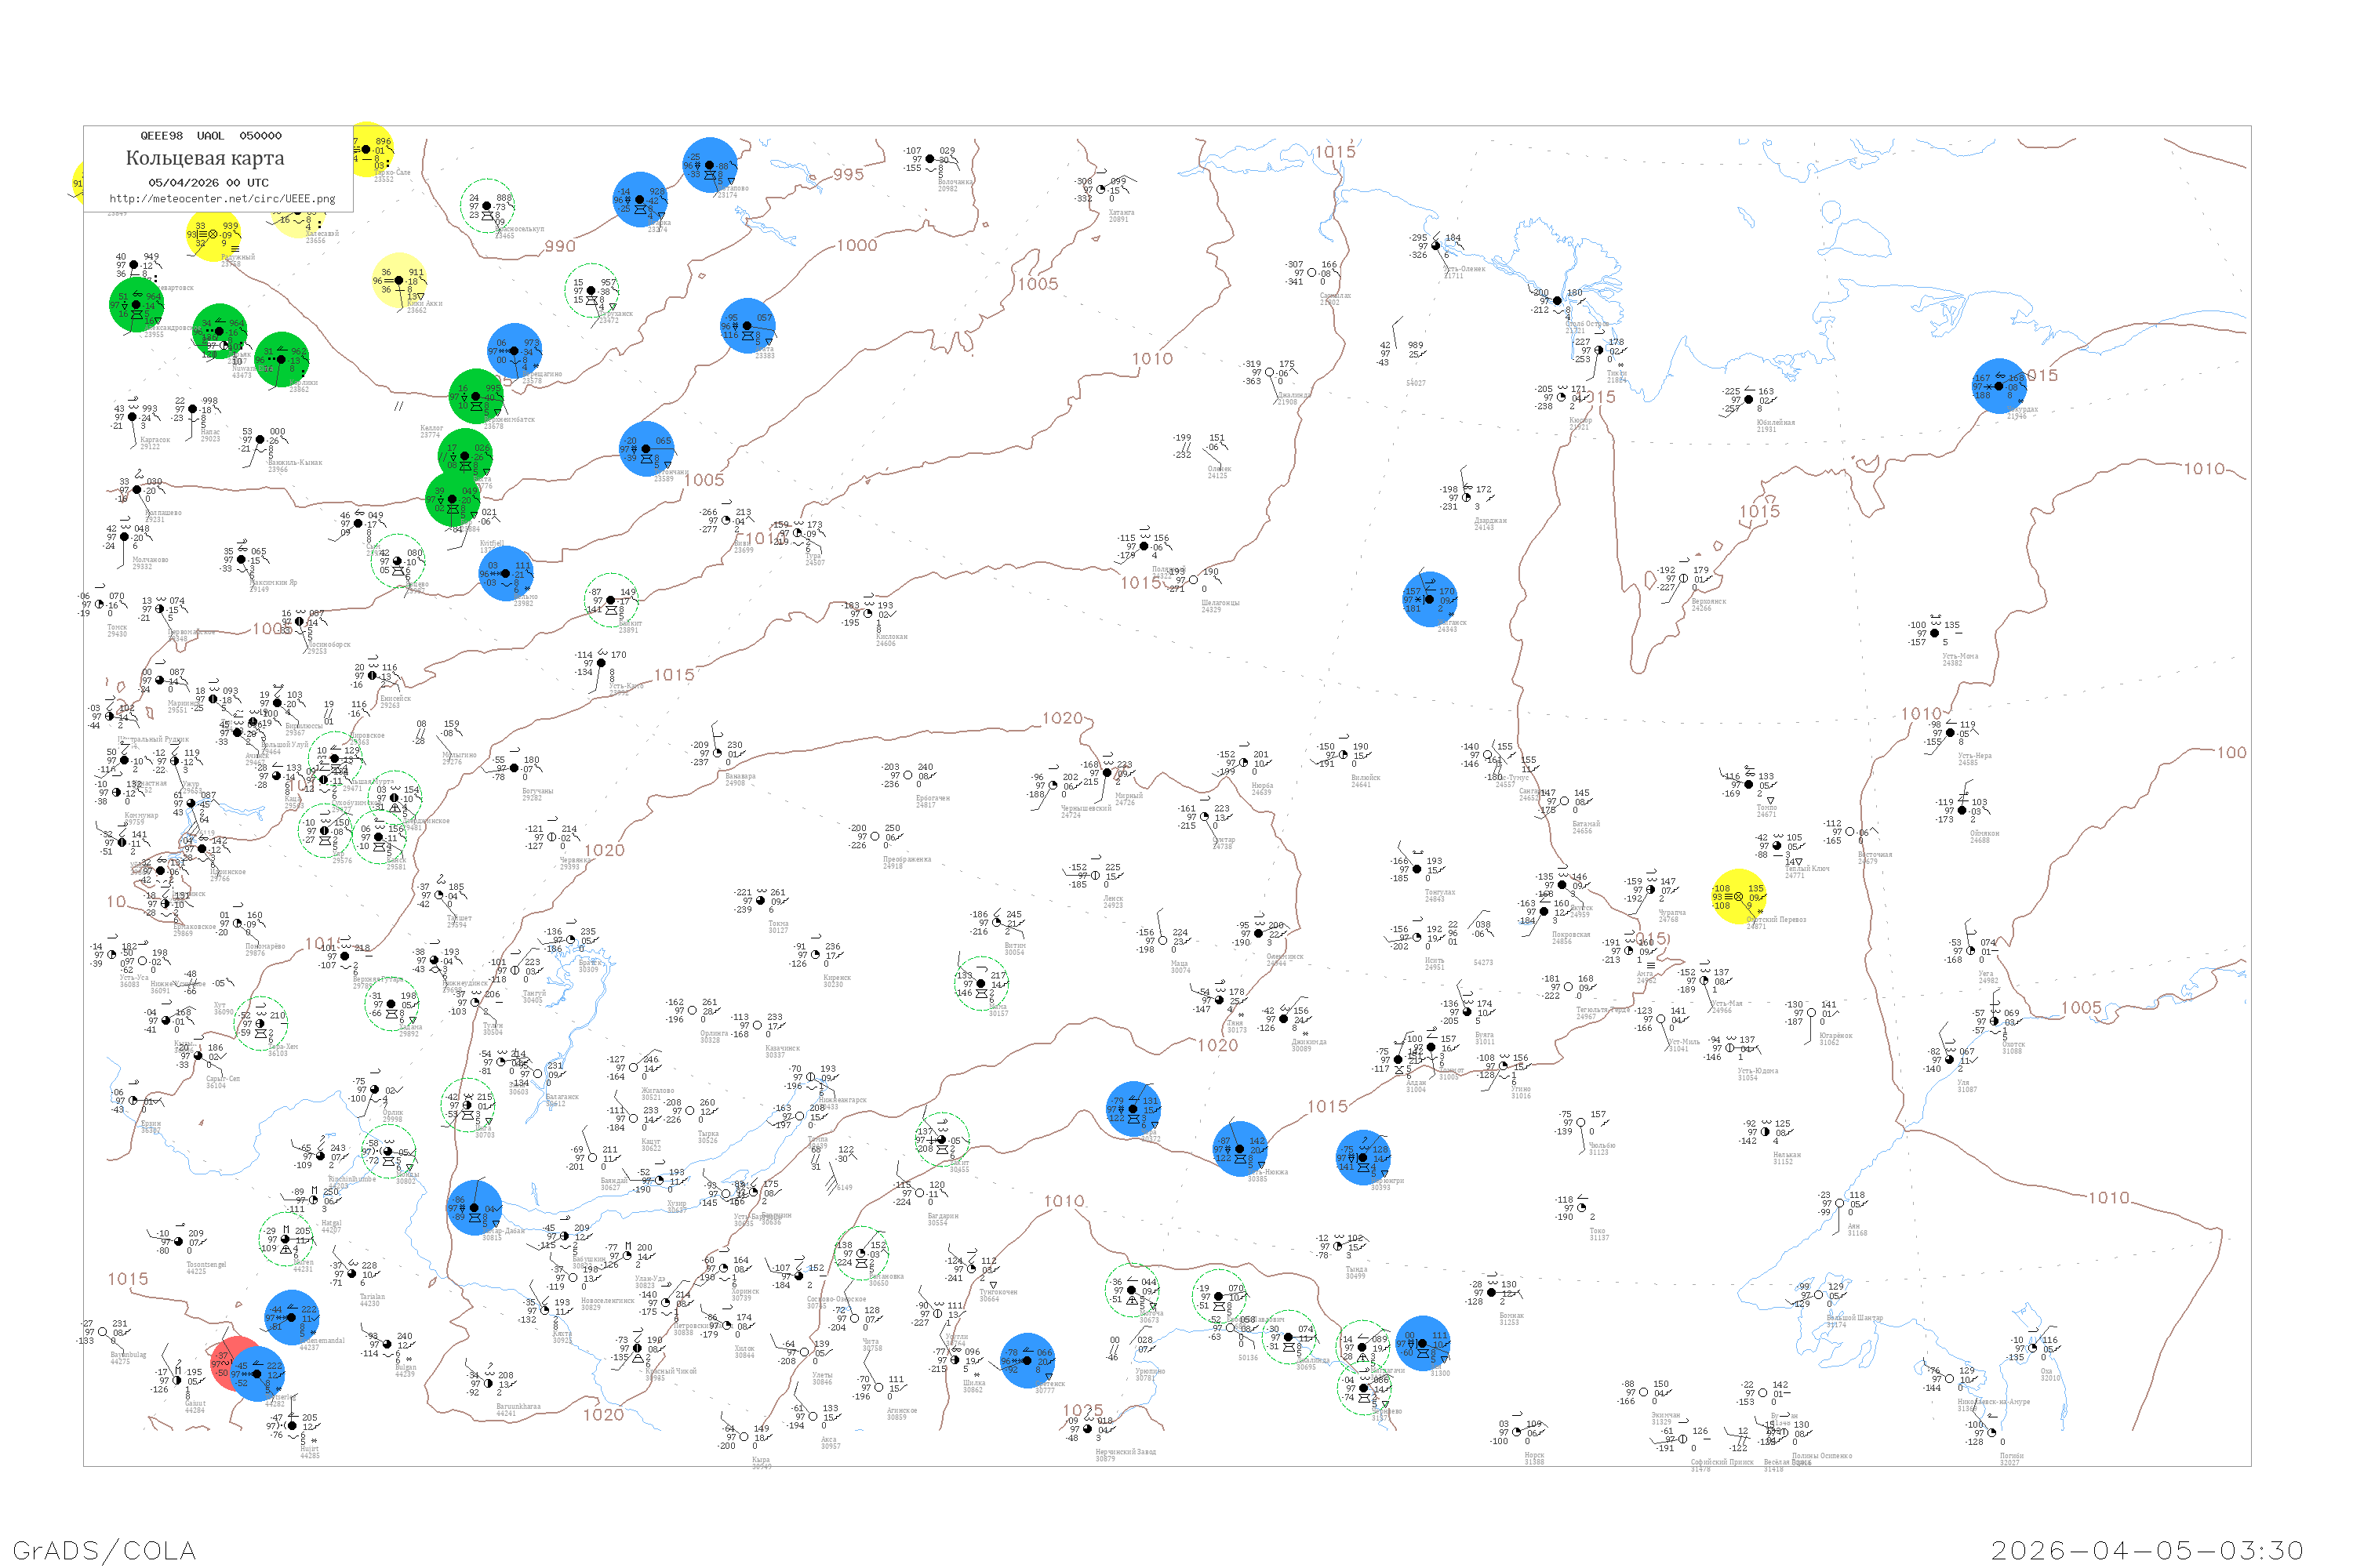Select the green Верхнеимбатск 23678 station circle
Image resolution: width=2353 pixels, height=1568 pixels.
click(476, 397)
